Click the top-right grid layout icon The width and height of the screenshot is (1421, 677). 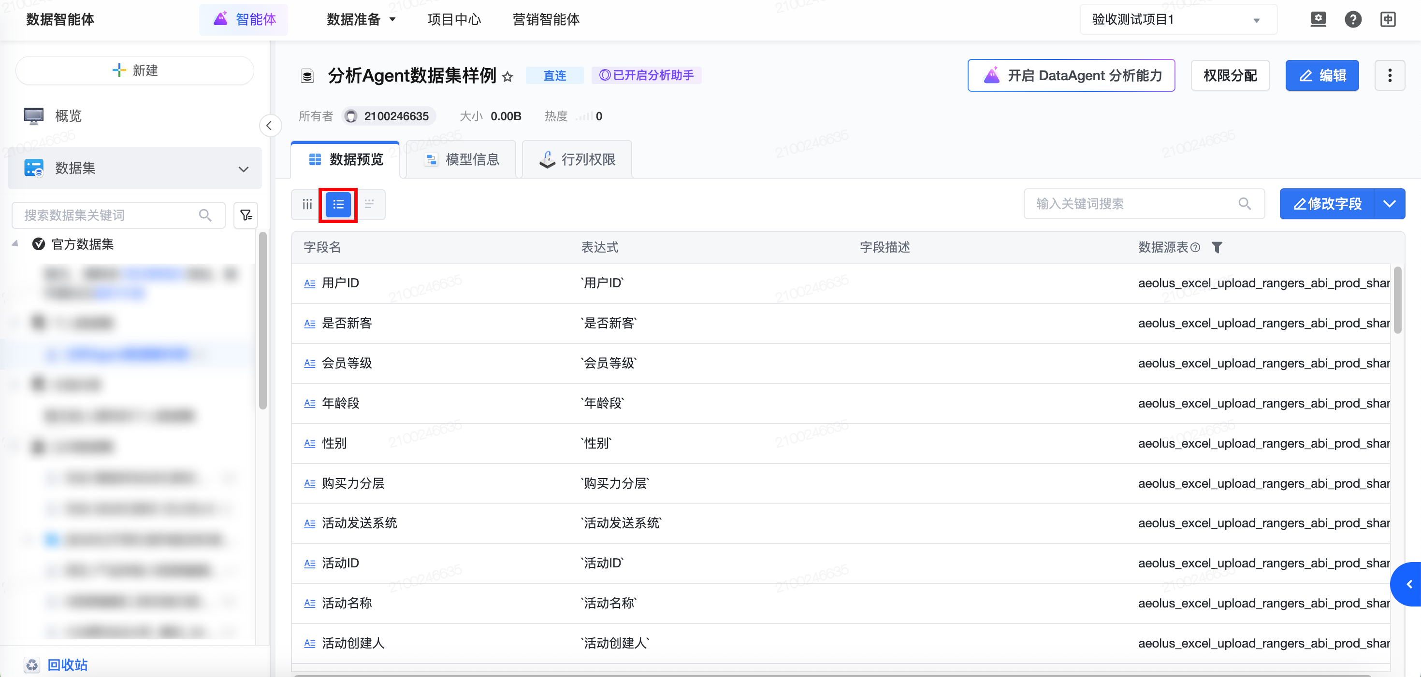tap(1388, 19)
